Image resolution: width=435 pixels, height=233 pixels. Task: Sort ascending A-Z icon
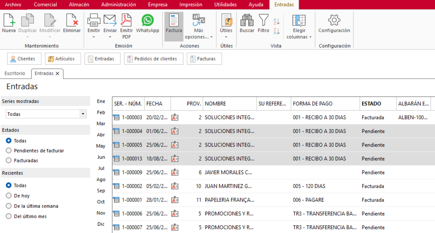tap(276, 22)
